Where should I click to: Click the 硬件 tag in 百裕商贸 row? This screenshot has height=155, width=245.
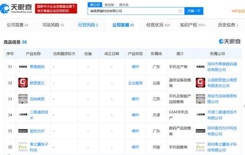click(135, 99)
